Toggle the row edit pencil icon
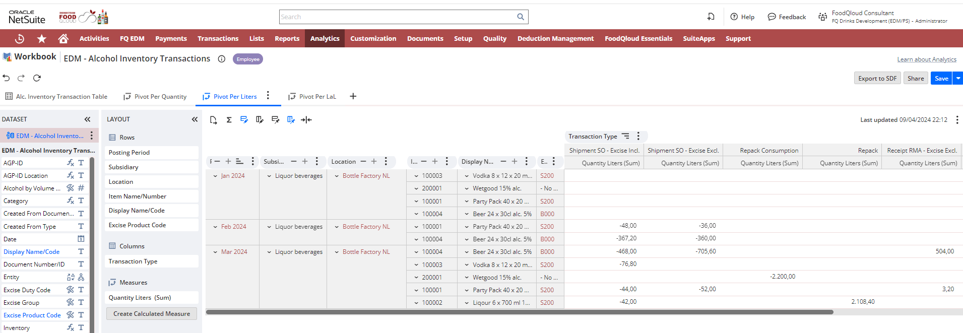963x333 pixels. coord(244,120)
